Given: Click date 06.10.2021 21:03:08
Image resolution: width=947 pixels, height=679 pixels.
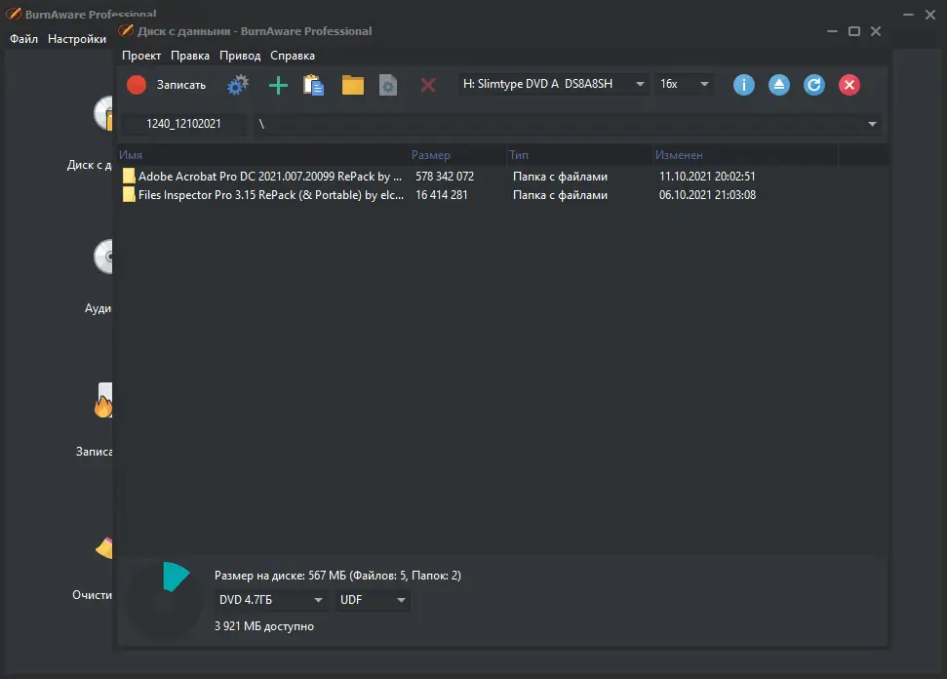Looking at the screenshot, I should [707, 195].
